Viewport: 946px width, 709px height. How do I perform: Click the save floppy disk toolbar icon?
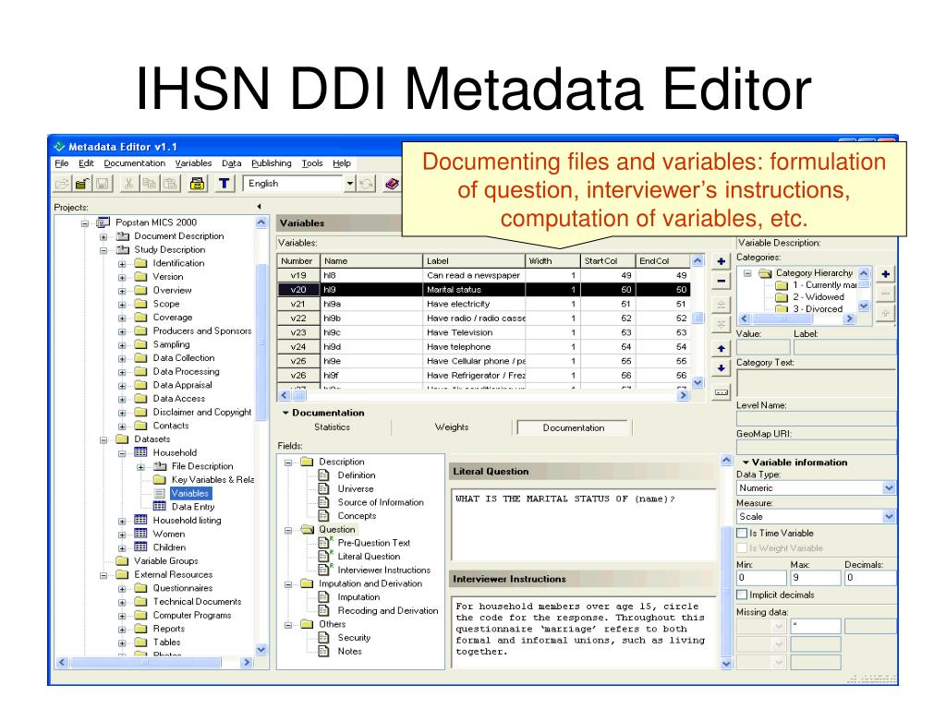point(103,184)
